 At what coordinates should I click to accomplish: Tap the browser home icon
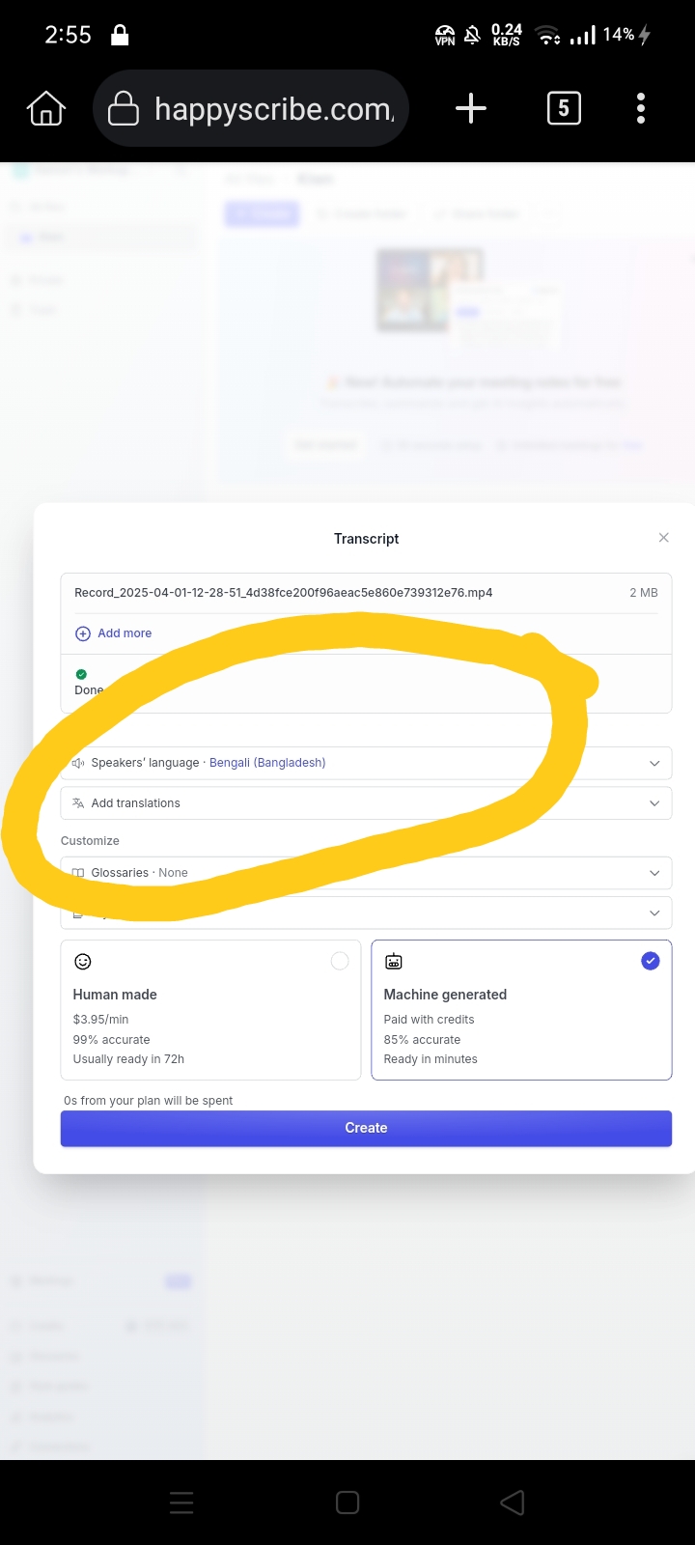pyautogui.click(x=46, y=108)
